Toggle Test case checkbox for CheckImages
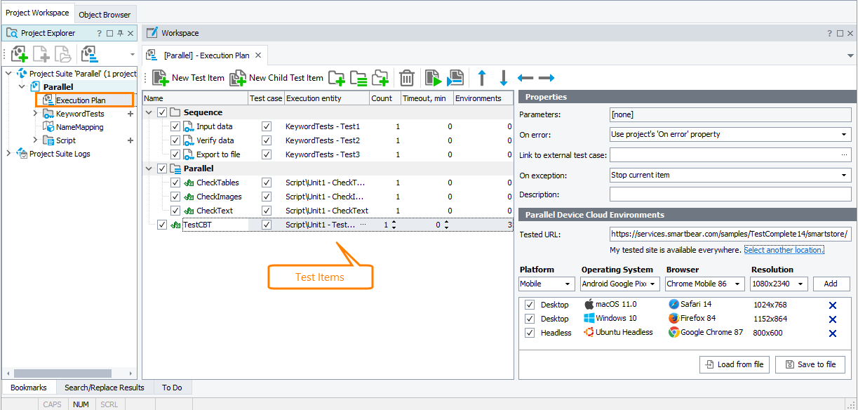858x410 pixels. click(x=267, y=197)
